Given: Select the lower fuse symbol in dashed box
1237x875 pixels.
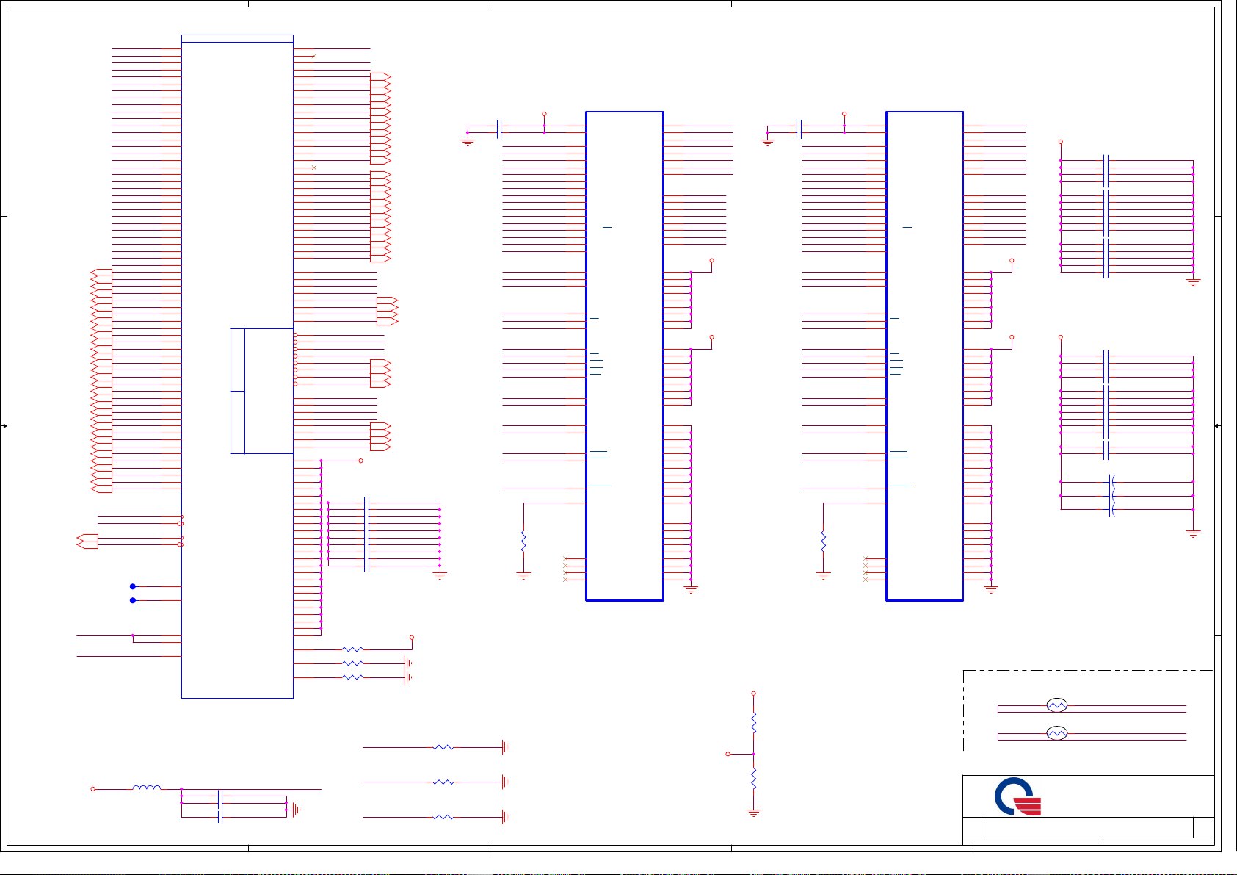Looking at the screenshot, I should [x=1056, y=733].
